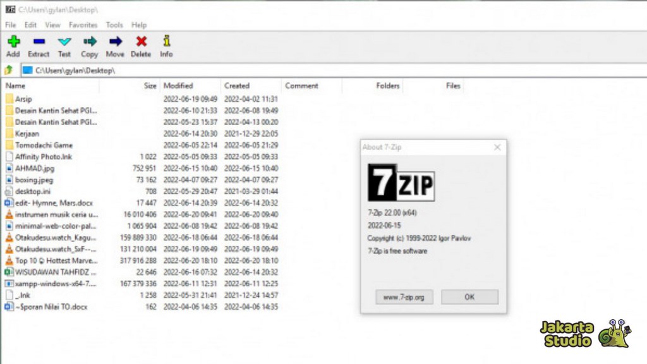Click the xampp-windows-x64 installer icon
This screenshot has width=647, height=364.
(x=9, y=284)
